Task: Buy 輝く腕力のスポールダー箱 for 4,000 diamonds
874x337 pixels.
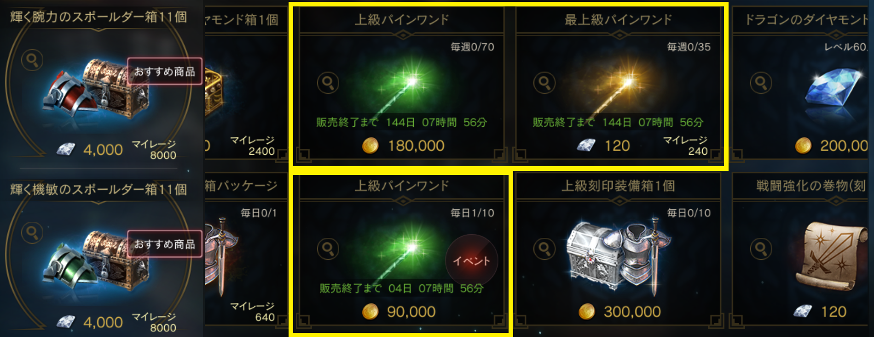Action: [x=90, y=150]
